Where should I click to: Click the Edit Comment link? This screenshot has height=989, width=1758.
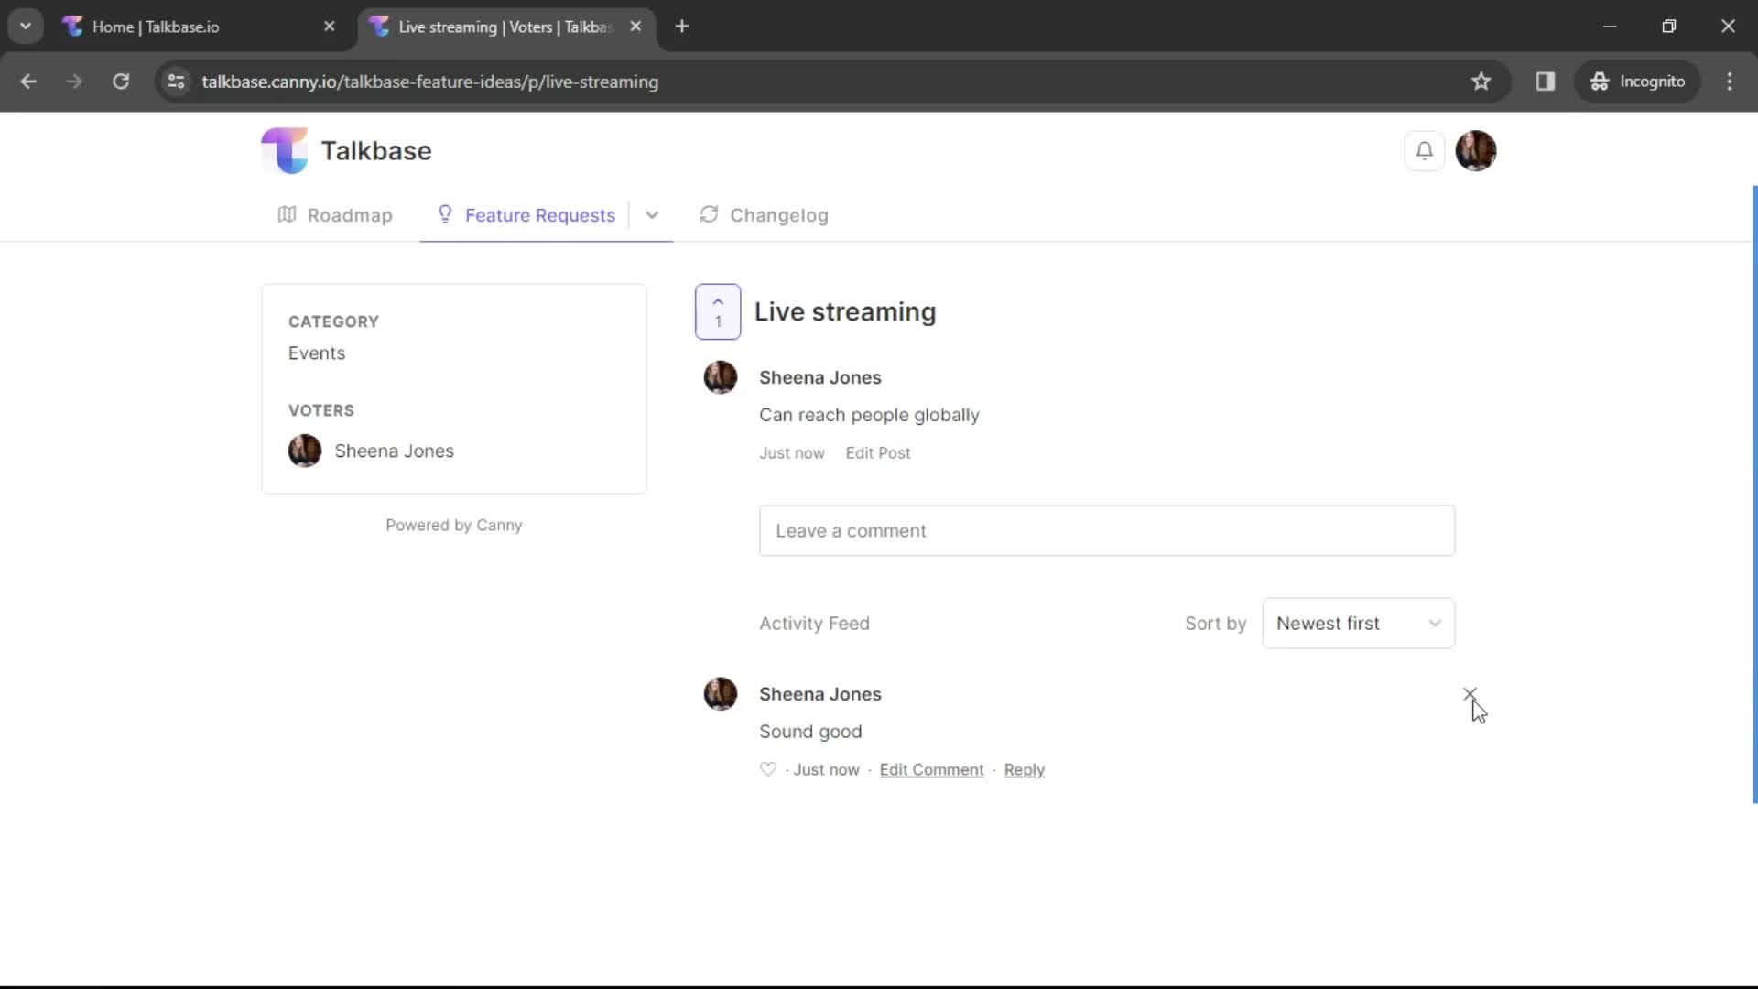point(931,770)
